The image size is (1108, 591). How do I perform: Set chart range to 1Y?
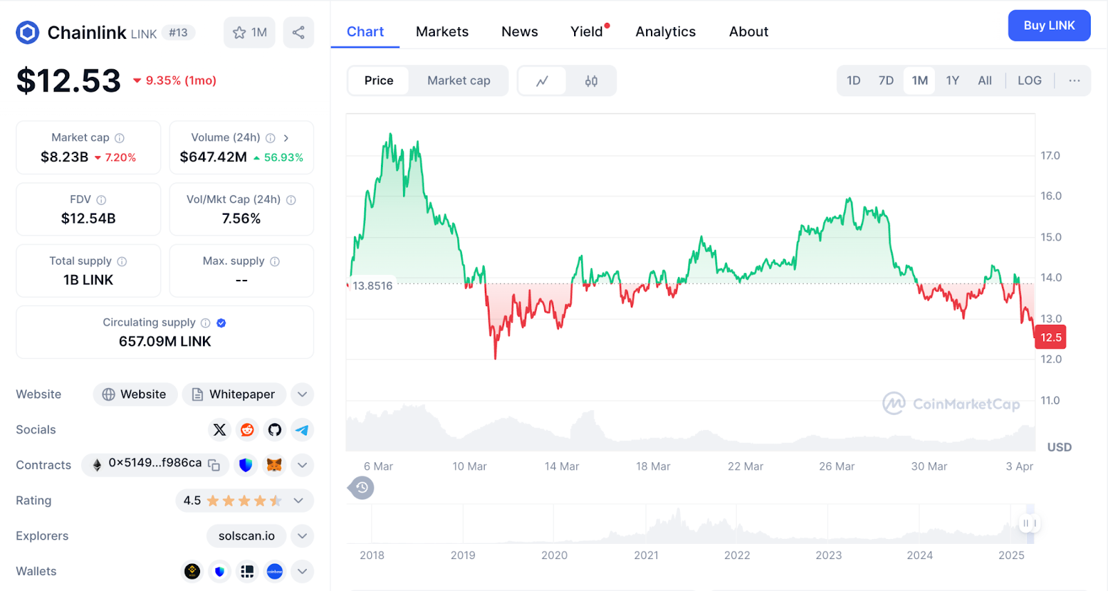click(953, 80)
